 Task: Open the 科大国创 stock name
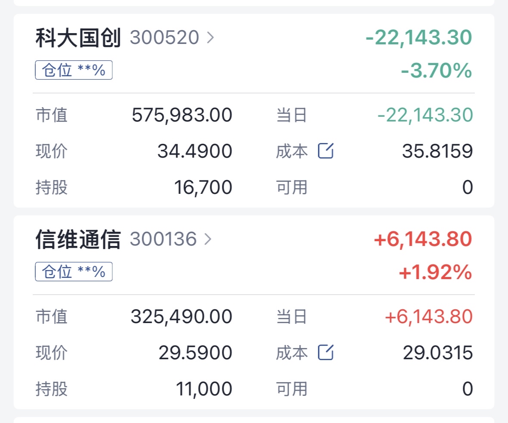coord(78,38)
